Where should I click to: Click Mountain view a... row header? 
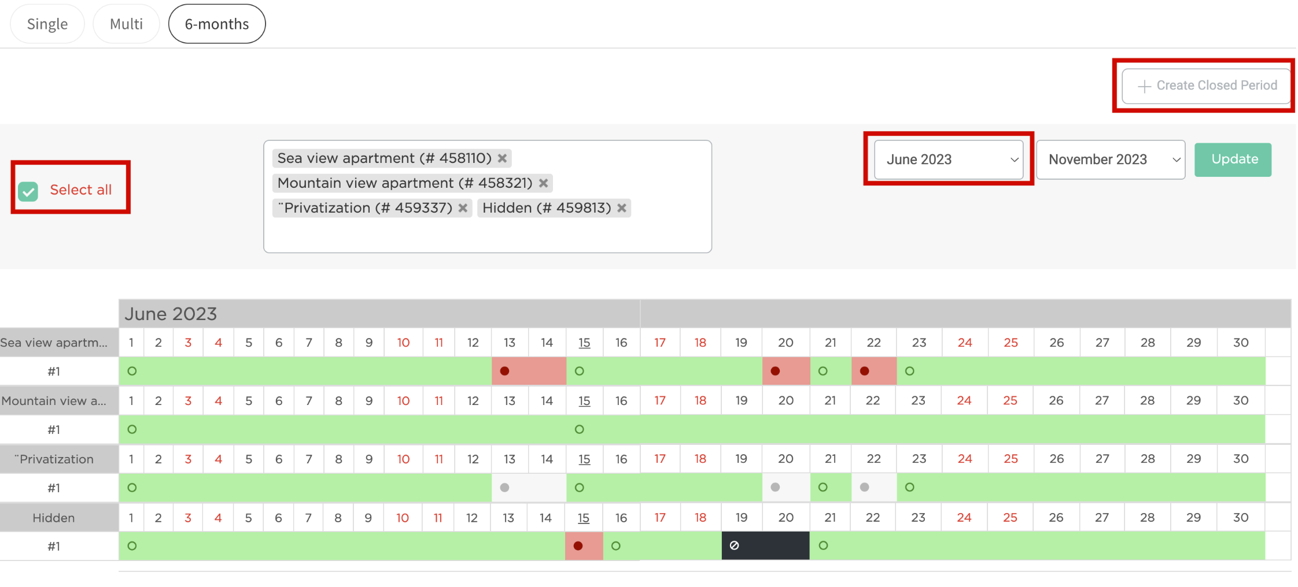[59, 401]
